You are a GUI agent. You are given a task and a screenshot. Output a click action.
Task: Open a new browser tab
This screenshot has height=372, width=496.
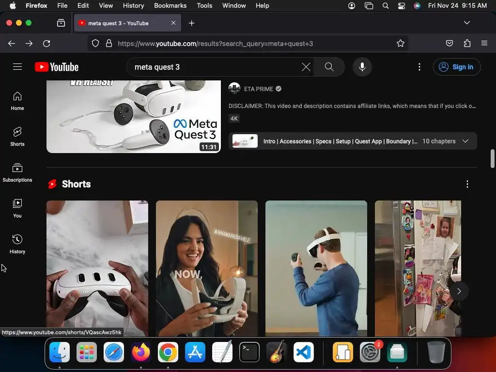coord(191,23)
